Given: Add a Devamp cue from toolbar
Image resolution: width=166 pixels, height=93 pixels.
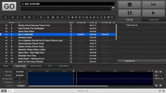Looking at the screenshot, I should click(87, 17).
